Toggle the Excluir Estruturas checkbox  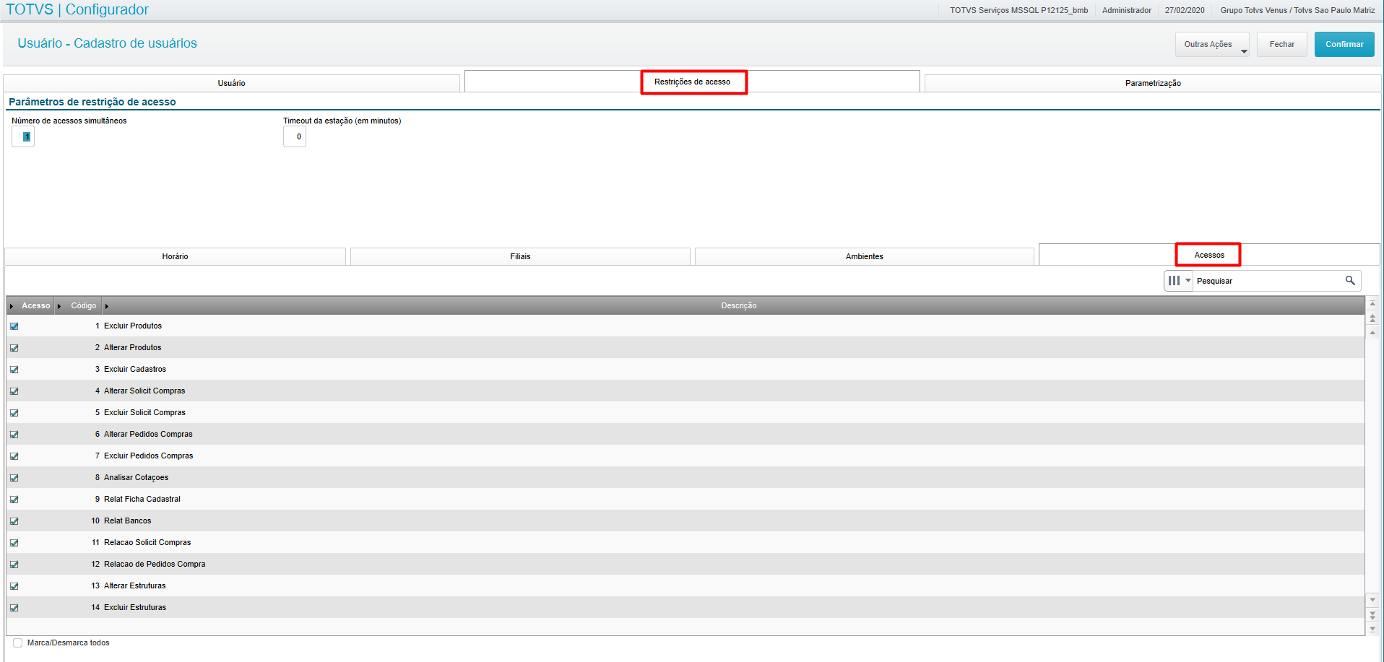click(x=14, y=608)
